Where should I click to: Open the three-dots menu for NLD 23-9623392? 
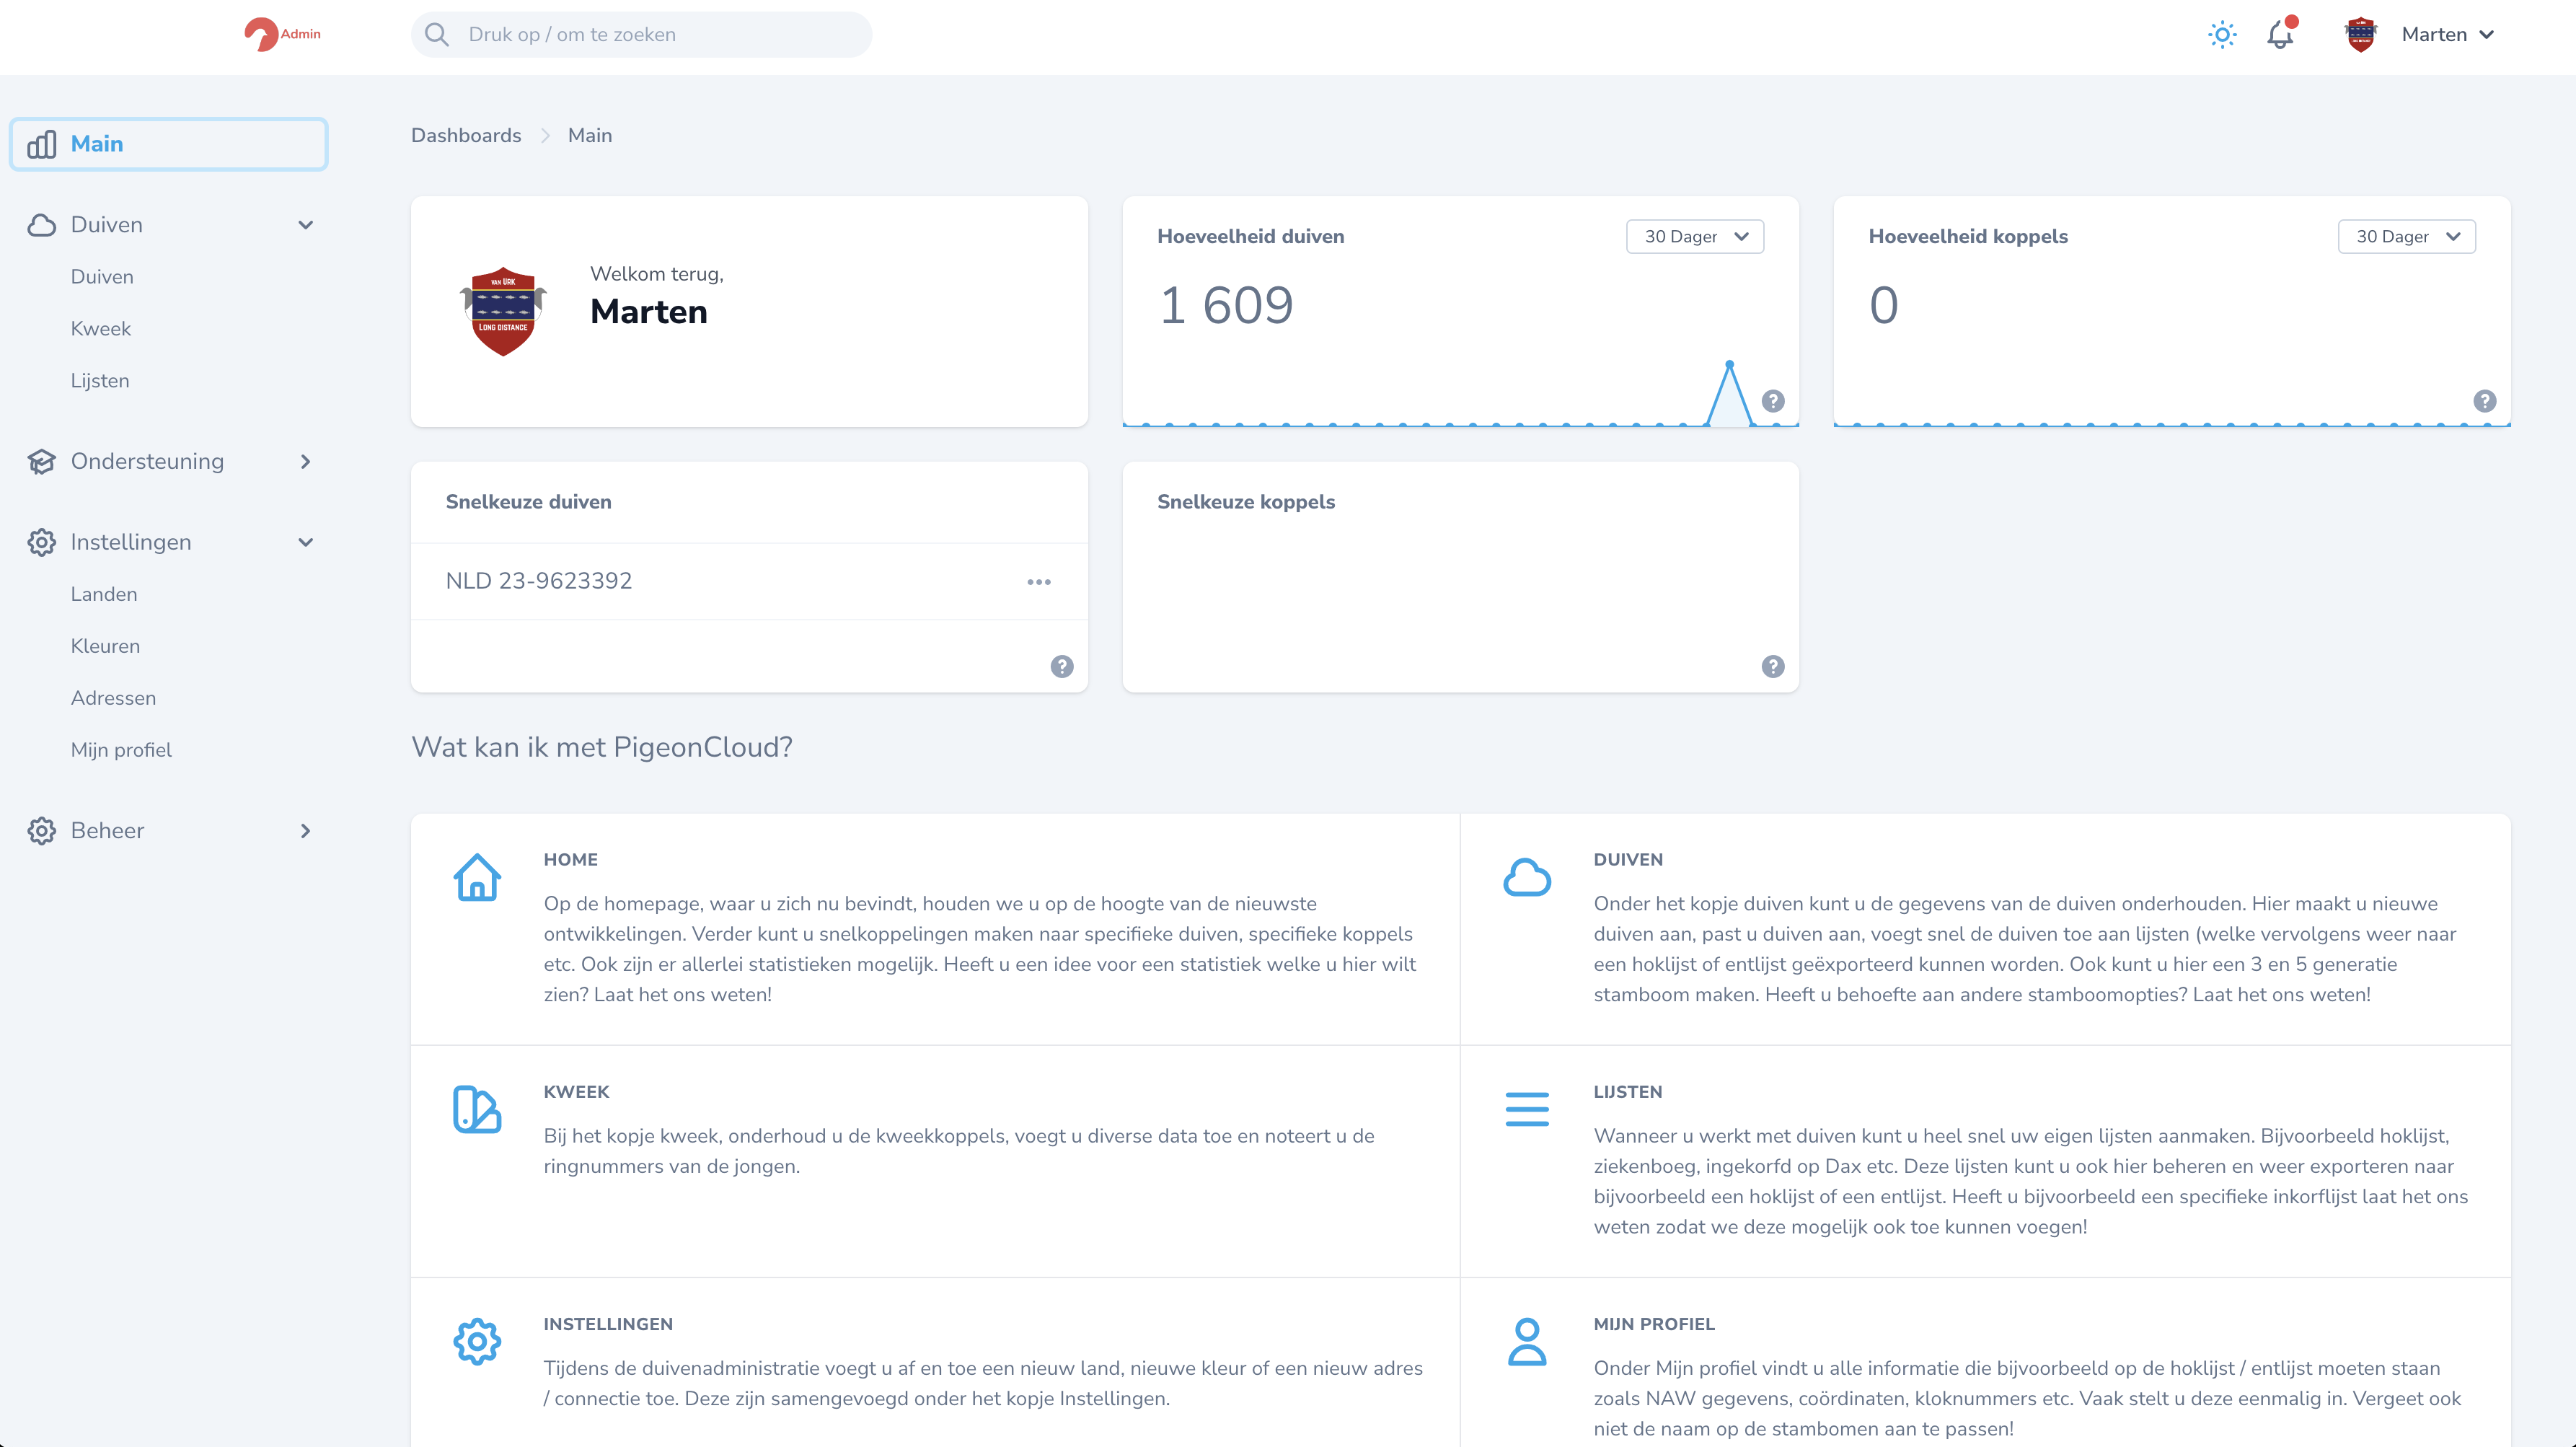[1038, 582]
